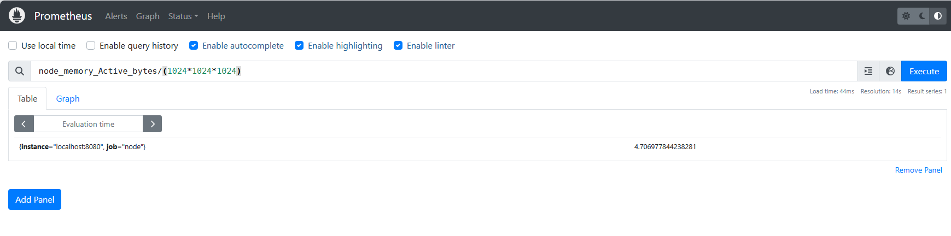Image resolution: width=951 pixels, height=236 pixels.
Task: Click the gear icon for browser-preferred theme
Action: click(906, 16)
